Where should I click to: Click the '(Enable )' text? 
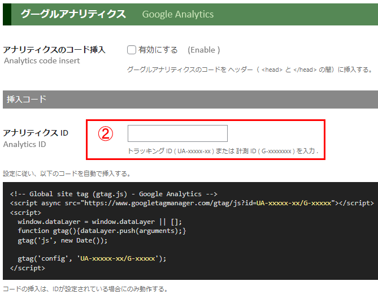pyautogui.click(x=204, y=50)
